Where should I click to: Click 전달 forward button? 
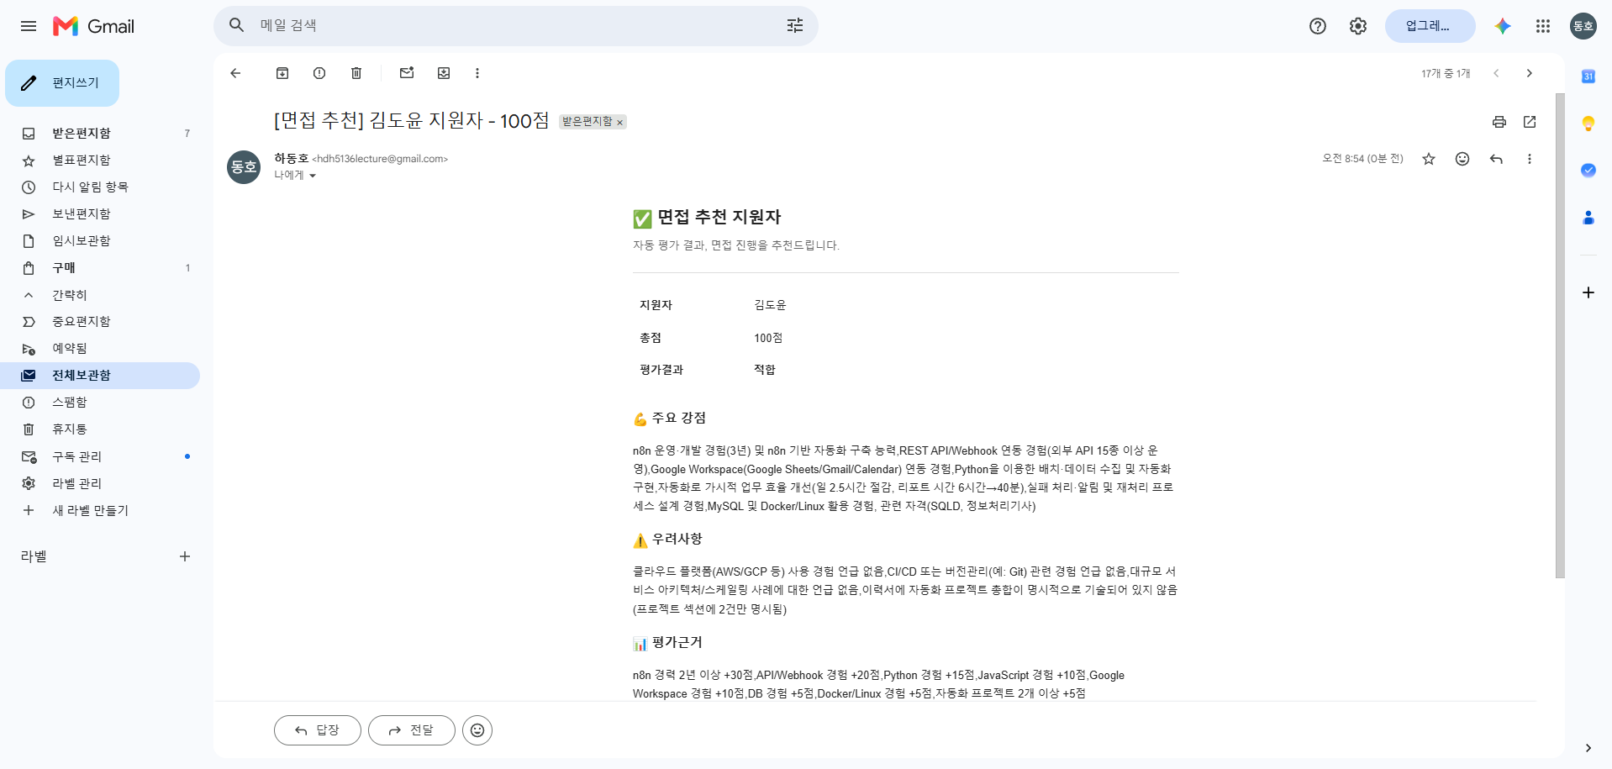click(x=412, y=730)
